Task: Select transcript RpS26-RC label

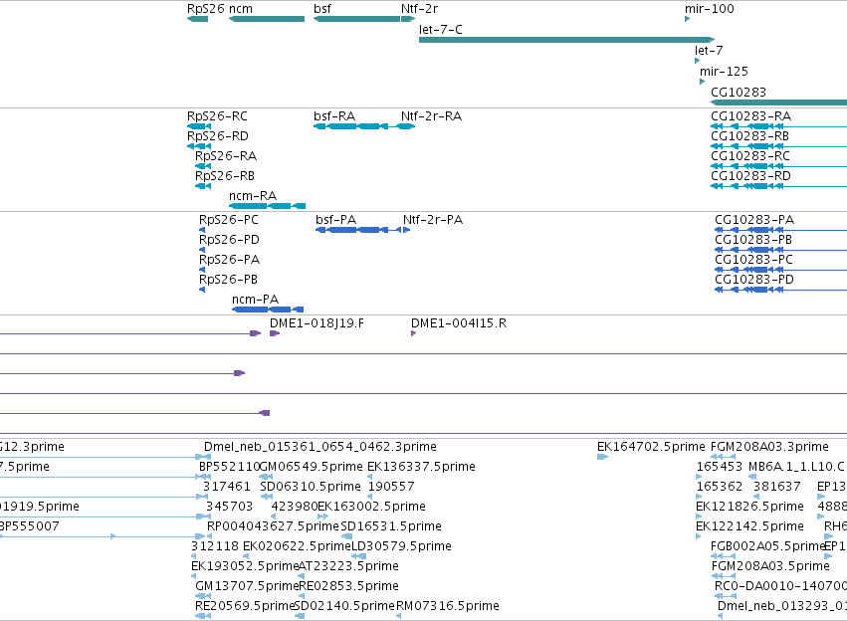Action: point(217,116)
